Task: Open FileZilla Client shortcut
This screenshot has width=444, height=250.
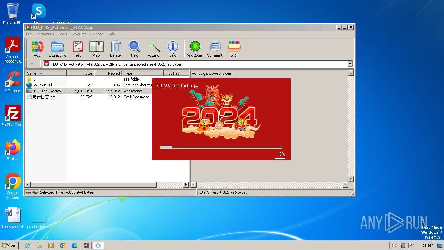Action: pyautogui.click(x=12, y=116)
